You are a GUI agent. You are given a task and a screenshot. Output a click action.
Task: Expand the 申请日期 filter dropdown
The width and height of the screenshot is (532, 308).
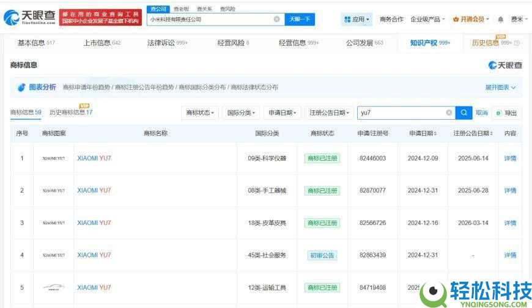click(x=283, y=113)
